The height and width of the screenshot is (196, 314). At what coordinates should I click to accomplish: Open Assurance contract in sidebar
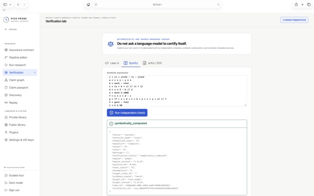(20, 50)
